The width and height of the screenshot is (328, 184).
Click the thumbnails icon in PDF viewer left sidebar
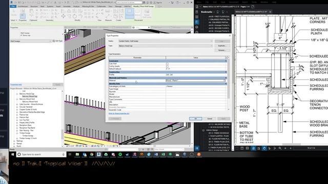click(197, 17)
